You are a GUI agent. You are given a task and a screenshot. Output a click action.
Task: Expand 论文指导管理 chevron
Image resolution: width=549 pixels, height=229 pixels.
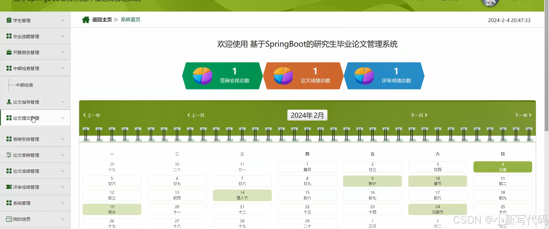click(x=63, y=102)
